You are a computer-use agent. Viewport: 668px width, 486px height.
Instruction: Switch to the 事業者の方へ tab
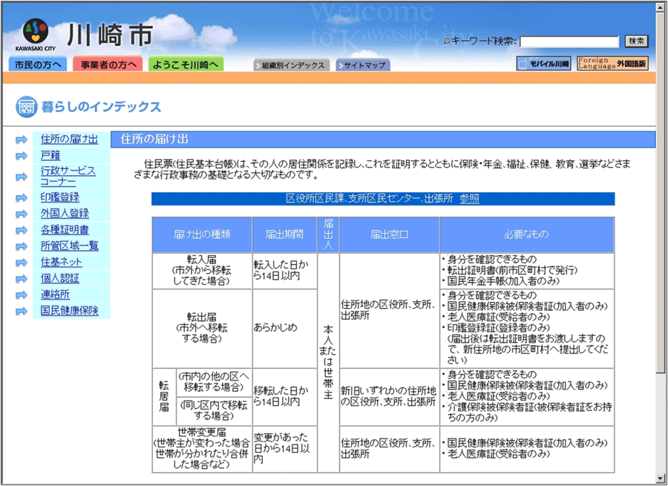[108, 65]
